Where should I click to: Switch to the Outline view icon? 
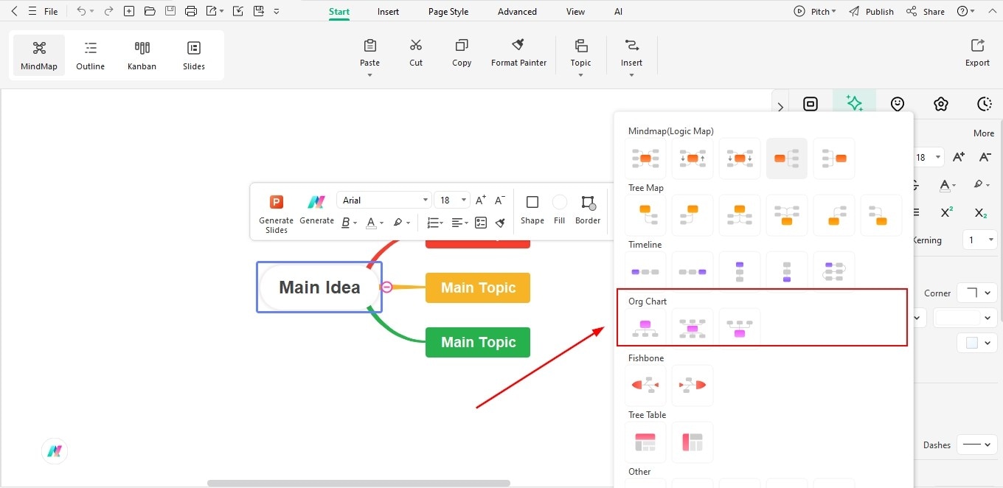[90, 54]
